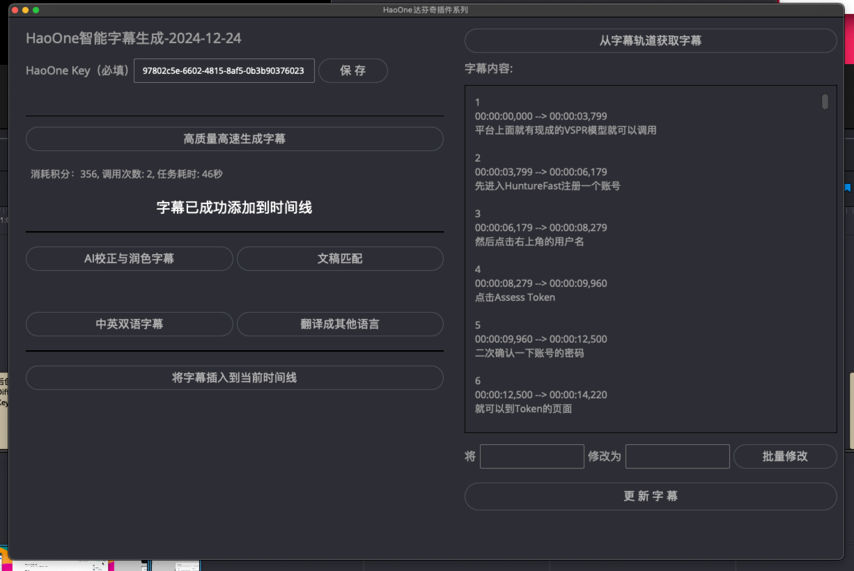Click the status text 字幕已成功添加到时间线

pos(235,207)
